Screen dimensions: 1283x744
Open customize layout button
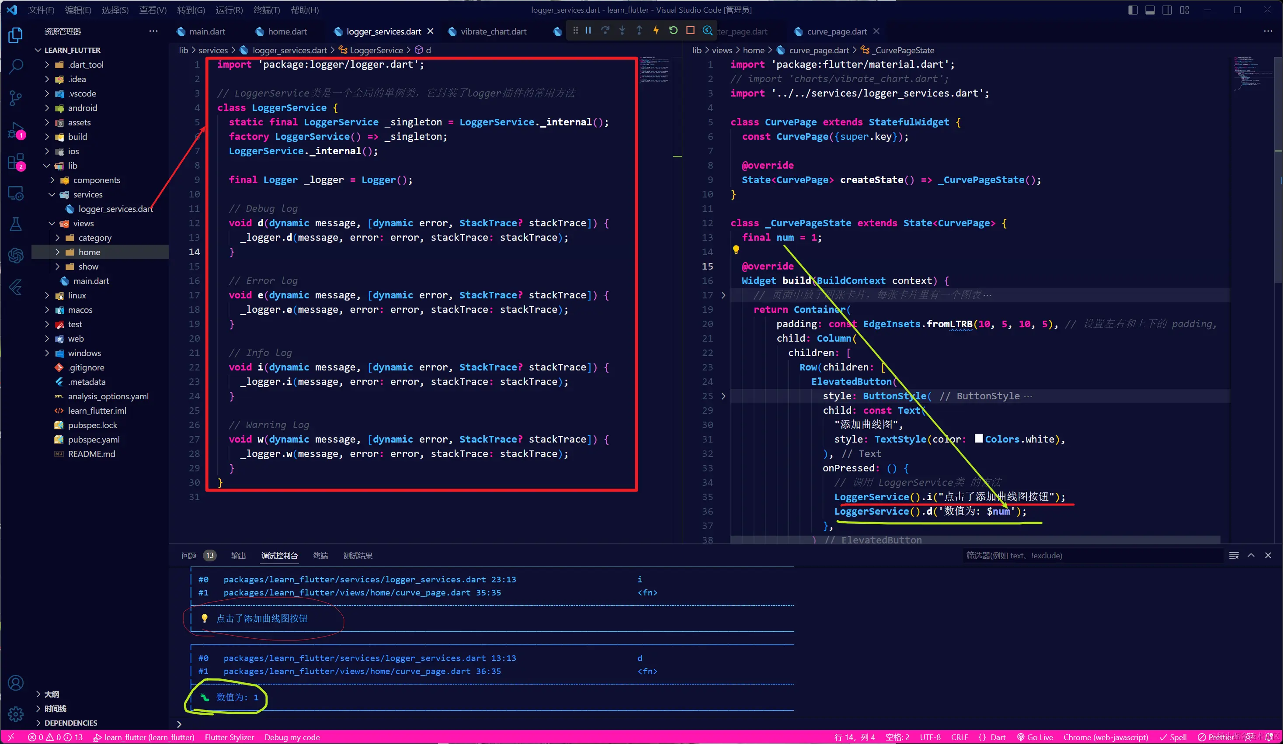coord(1185,10)
